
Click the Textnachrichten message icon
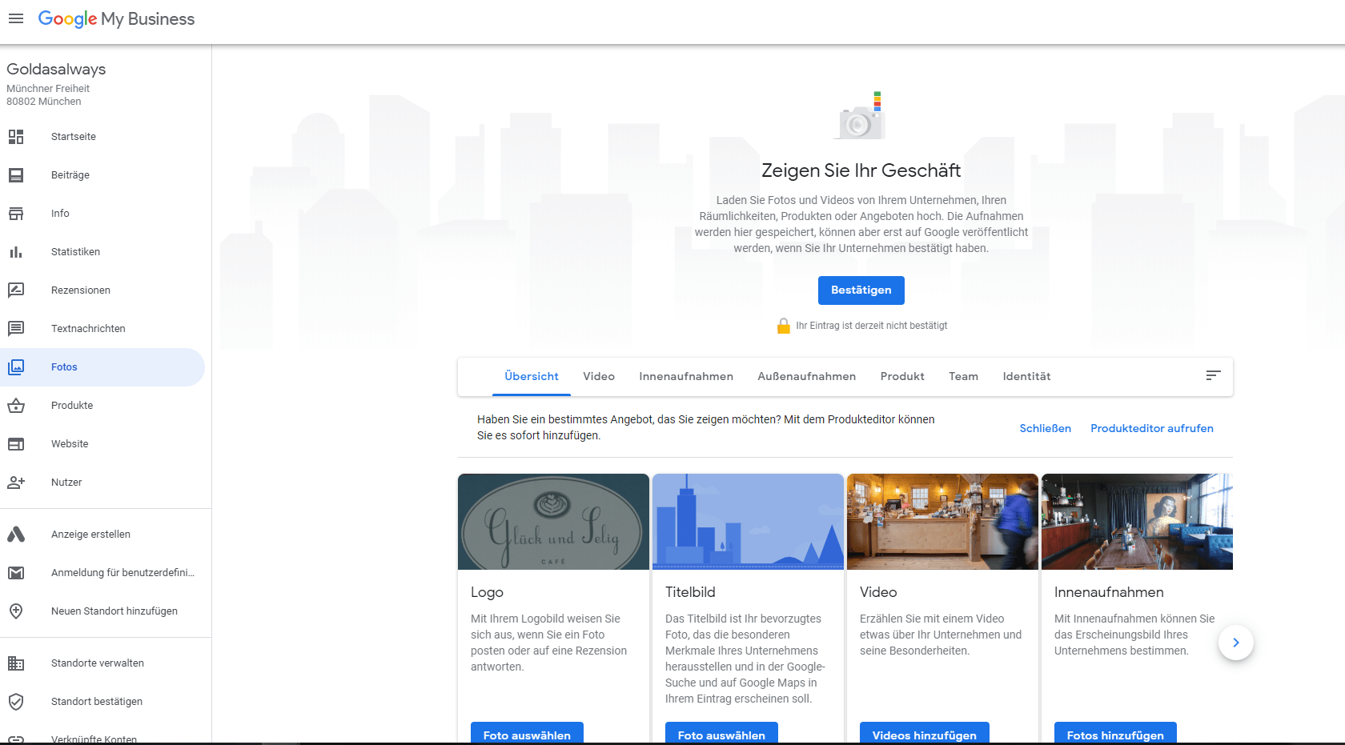(x=16, y=329)
